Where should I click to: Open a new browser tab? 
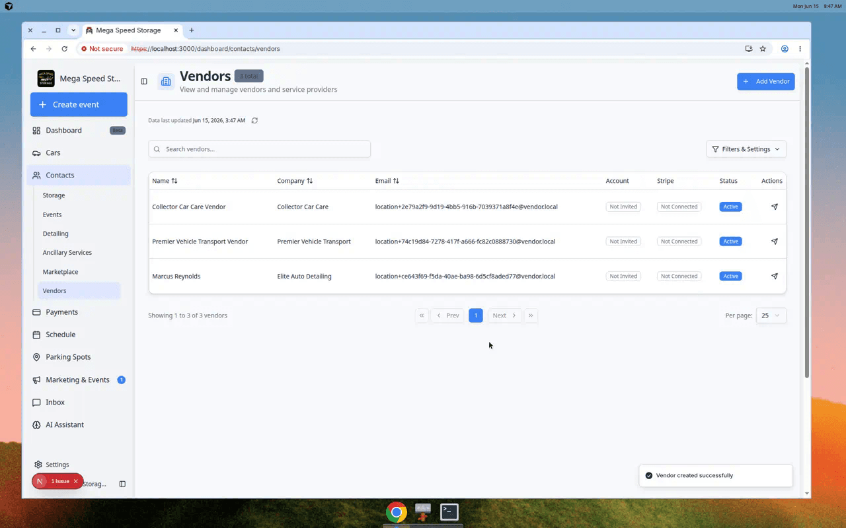click(192, 30)
